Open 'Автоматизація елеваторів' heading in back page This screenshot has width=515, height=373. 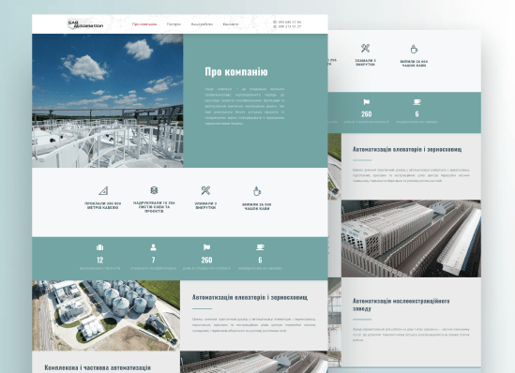tap(407, 149)
